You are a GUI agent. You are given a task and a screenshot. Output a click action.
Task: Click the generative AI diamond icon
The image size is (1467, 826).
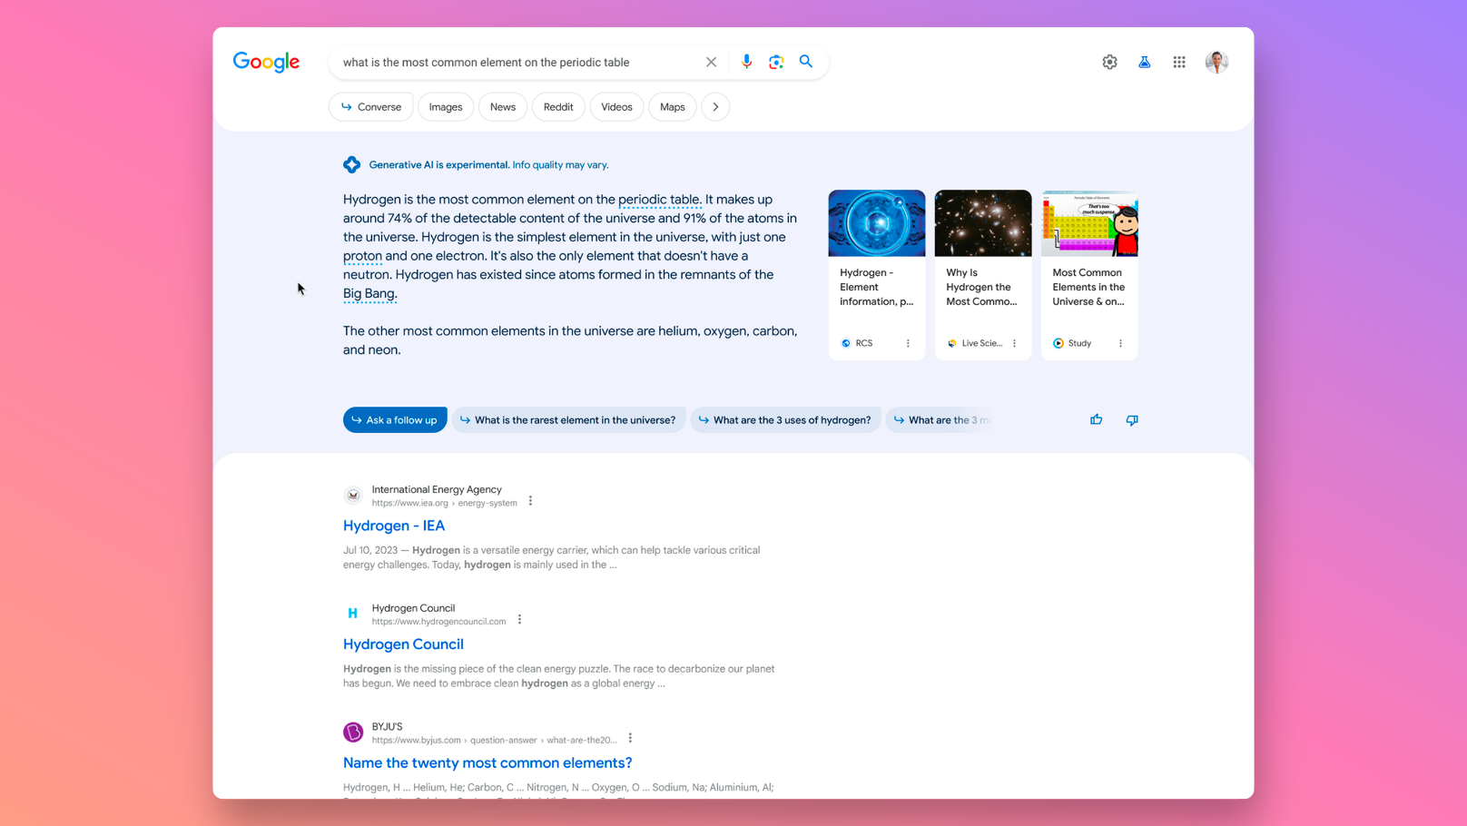[x=352, y=164]
